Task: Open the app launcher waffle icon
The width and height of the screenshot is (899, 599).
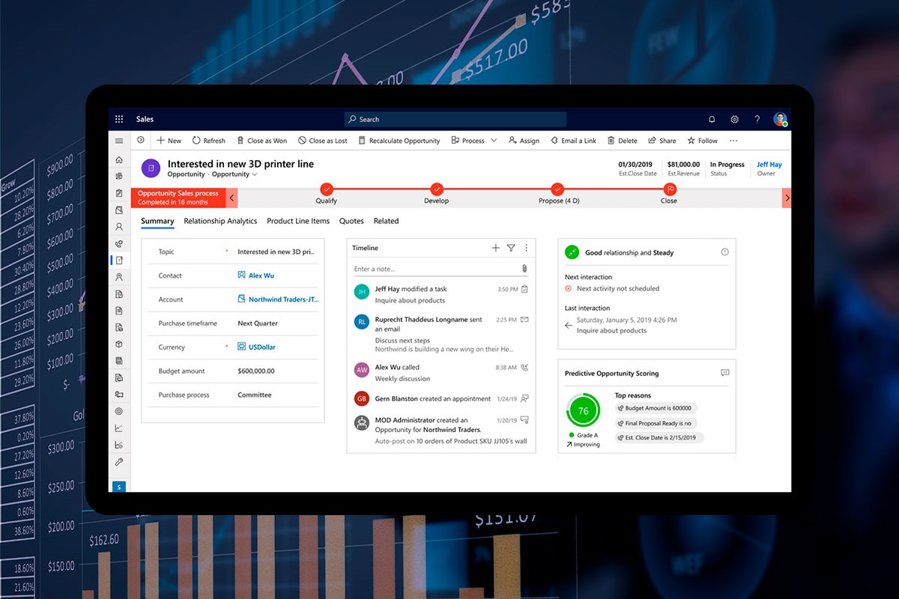Action: [119, 119]
